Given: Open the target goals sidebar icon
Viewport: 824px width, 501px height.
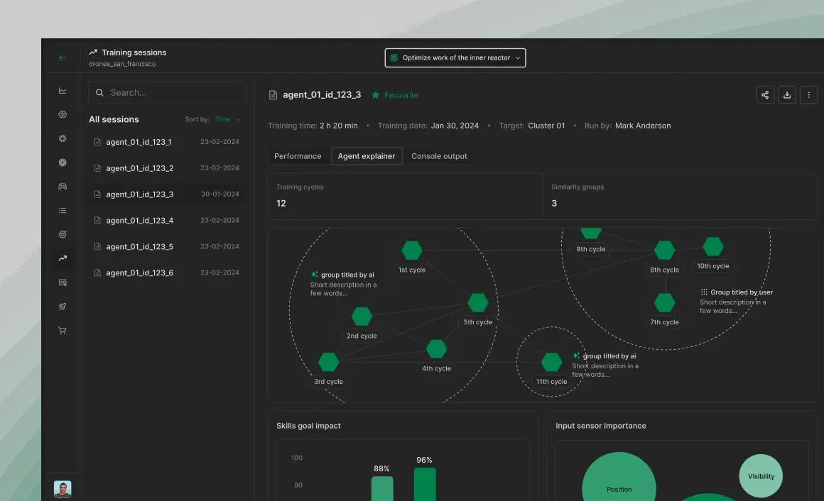Looking at the screenshot, I should coord(63,234).
